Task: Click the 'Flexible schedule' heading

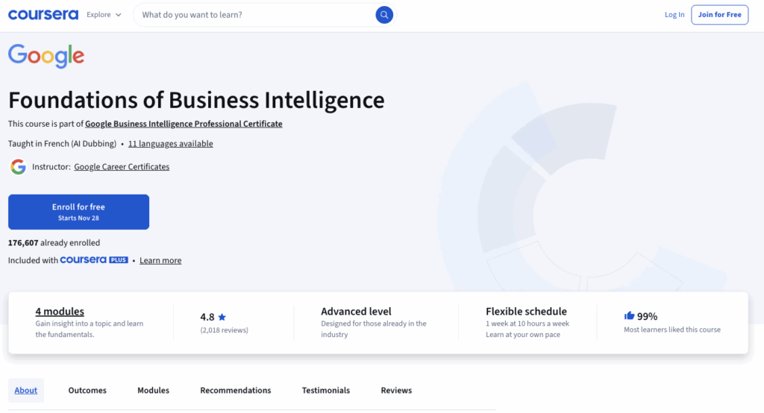Action: [526, 311]
